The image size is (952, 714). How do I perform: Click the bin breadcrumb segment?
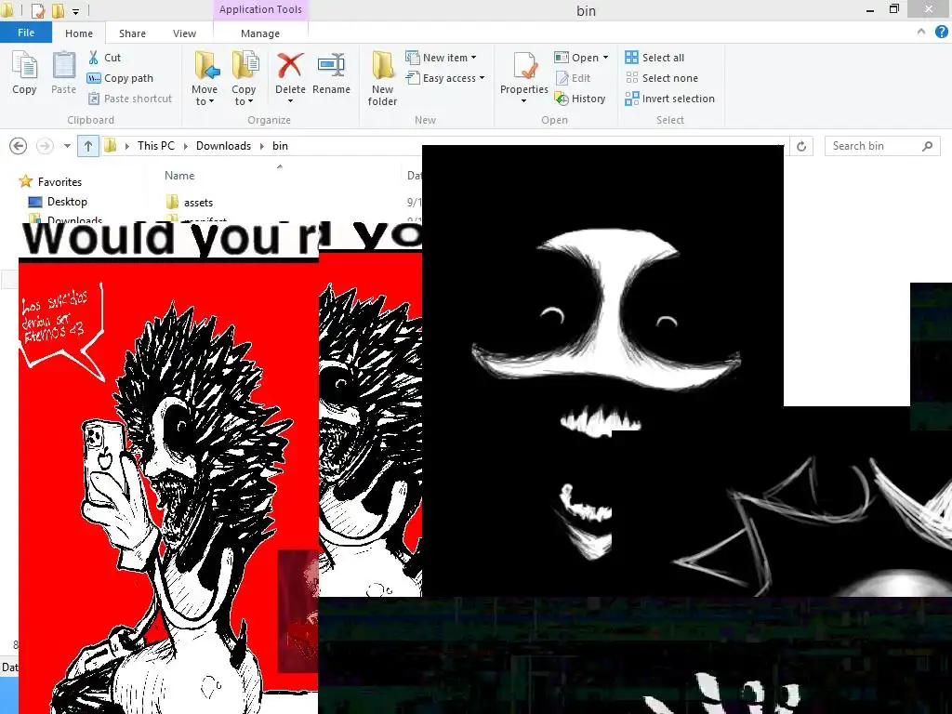pyautogui.click(x=280, y=146)
